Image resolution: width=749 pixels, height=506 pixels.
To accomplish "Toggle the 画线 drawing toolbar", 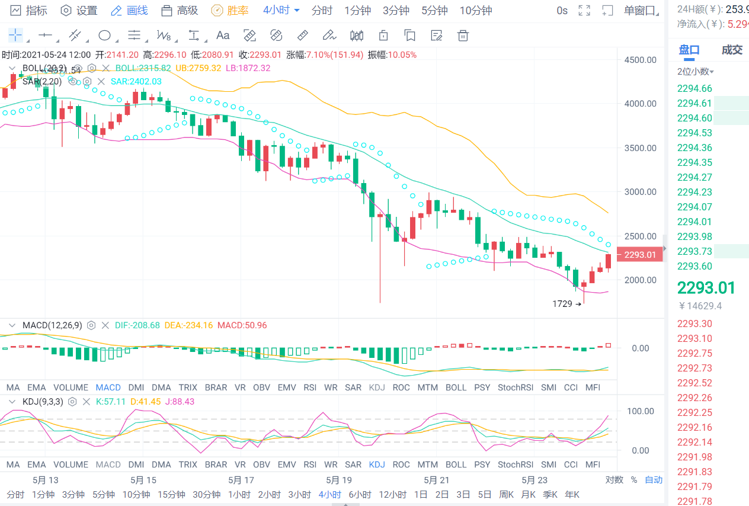I will (x=129, y=11).
